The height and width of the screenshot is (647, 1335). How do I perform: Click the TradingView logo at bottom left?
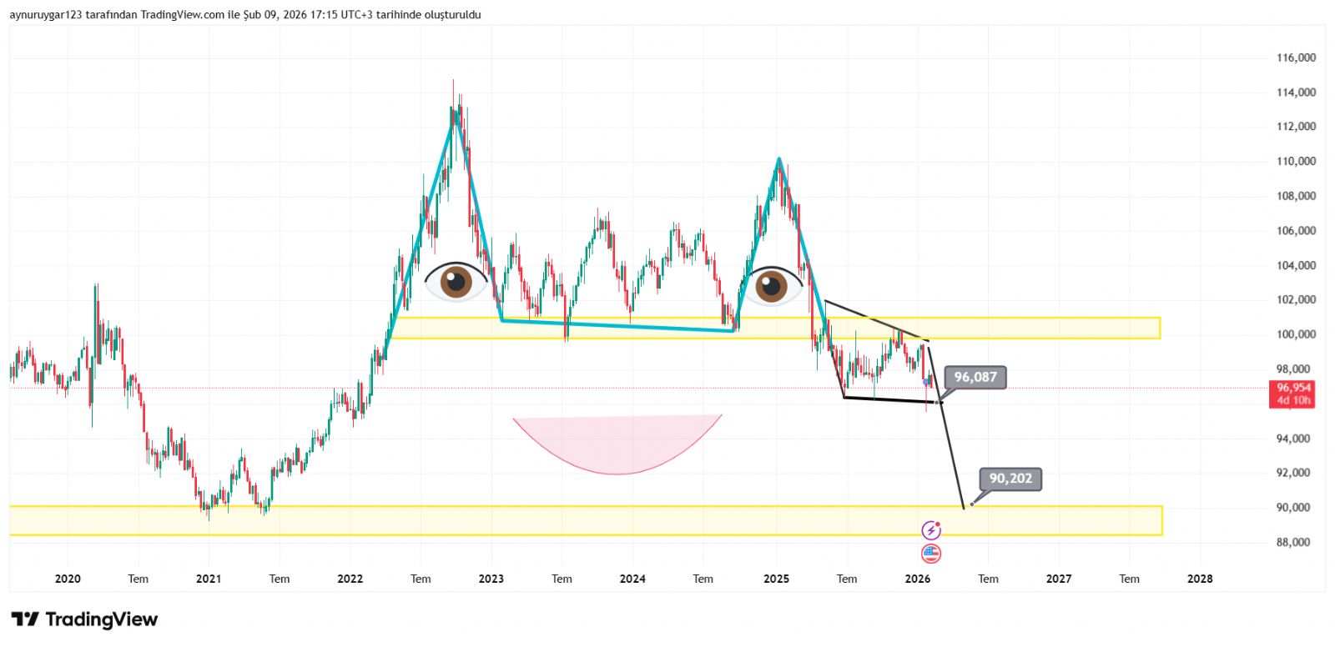pyautogui.click(x=84, y=619)
